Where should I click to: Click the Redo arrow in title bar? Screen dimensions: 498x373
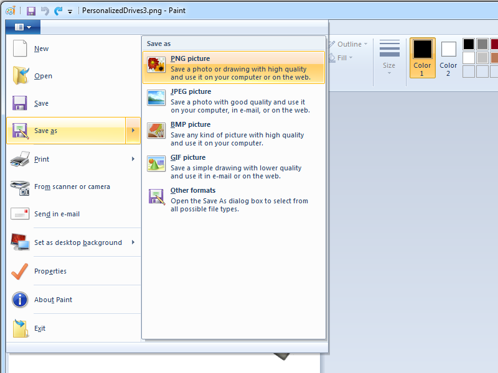tap(58, 11)
